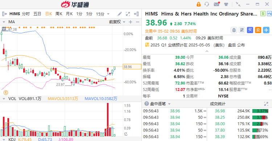Open the MA indicator dropdown arrow
The height and width of the screenshot is (141, 272).
coord(4,22)
